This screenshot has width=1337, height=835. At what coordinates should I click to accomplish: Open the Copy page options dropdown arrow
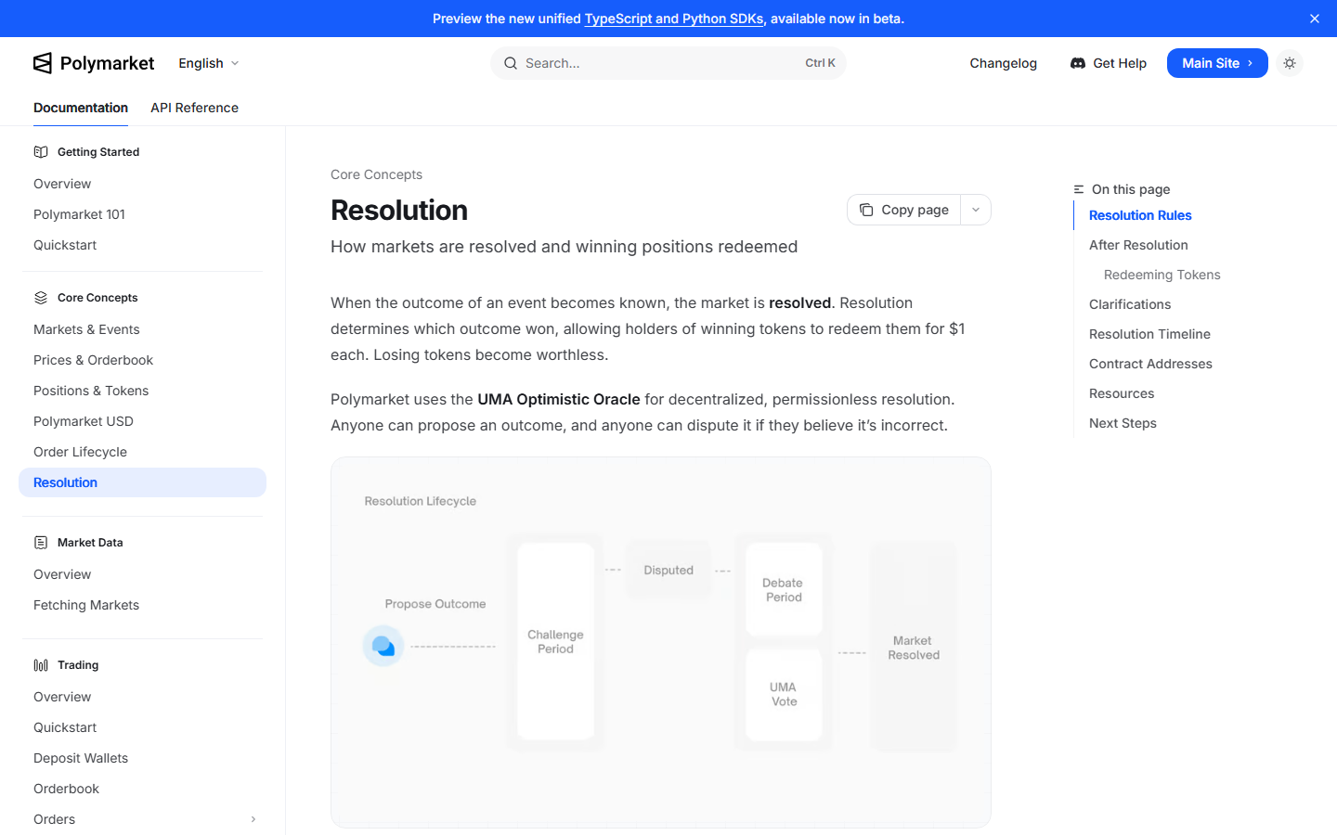(x=976, y=210)
